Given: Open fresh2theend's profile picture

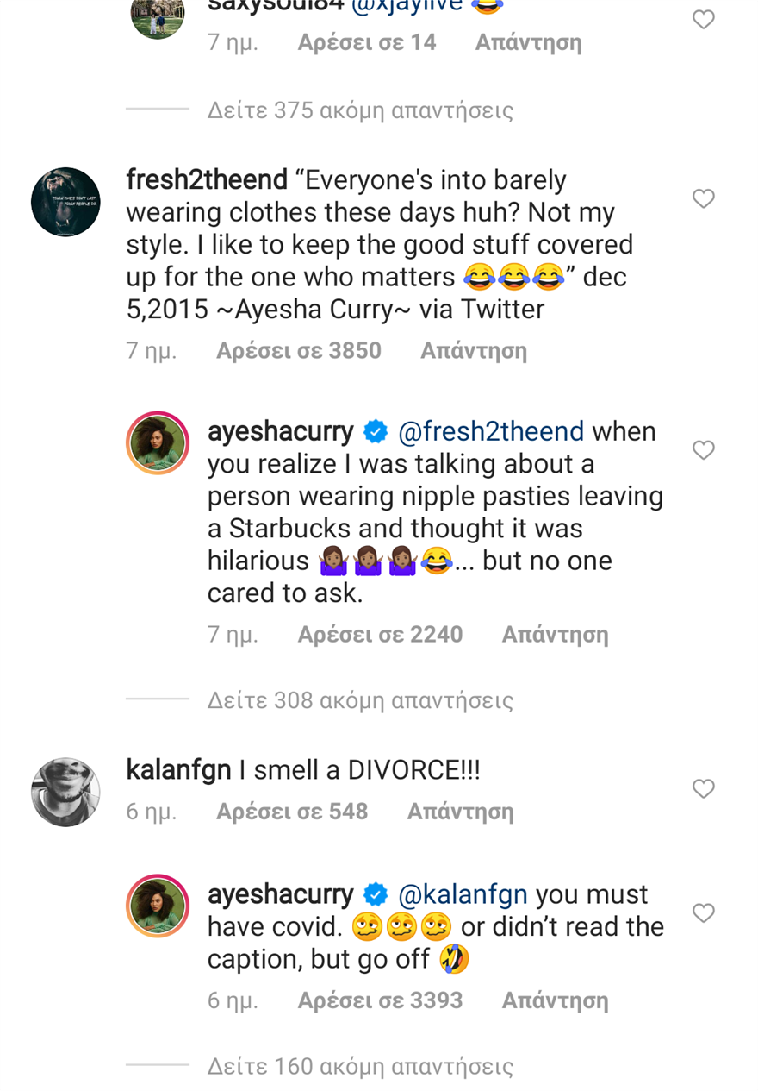Looking at the screenshot, I should coord(65,202).
